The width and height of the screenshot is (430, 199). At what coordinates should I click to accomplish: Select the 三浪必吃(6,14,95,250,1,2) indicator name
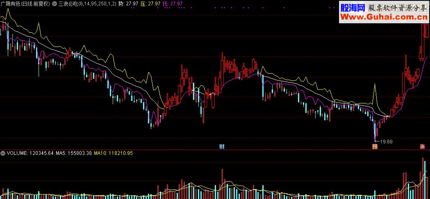coord(87,4)
